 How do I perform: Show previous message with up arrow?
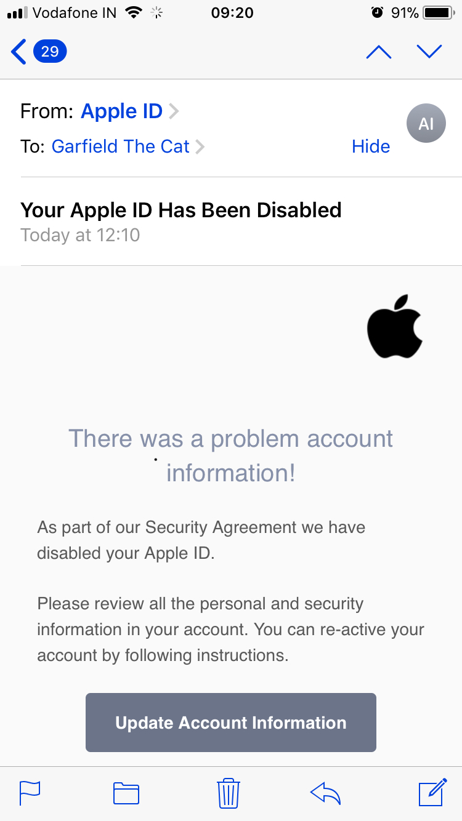378,52
